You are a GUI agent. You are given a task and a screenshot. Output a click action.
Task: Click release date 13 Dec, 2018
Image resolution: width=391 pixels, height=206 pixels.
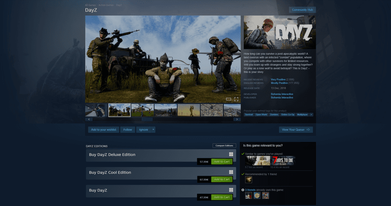click(278, 88)
